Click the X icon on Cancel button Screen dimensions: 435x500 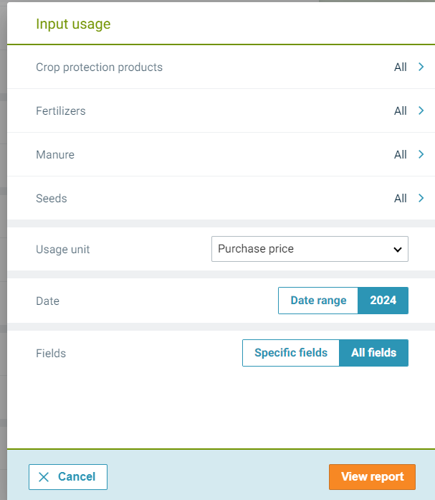point(44,477)
